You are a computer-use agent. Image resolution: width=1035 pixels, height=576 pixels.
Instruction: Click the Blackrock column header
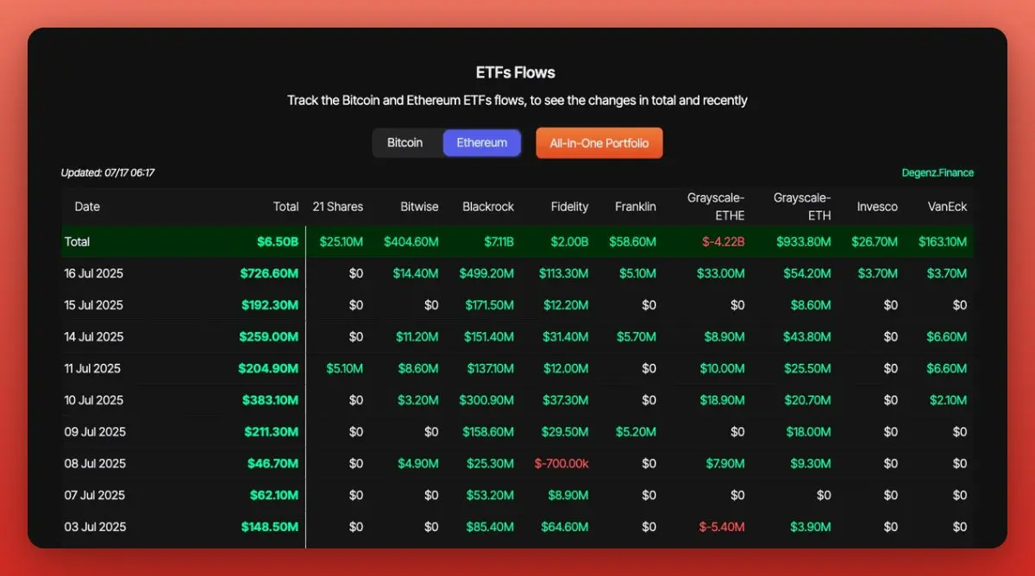coord(488,207)
